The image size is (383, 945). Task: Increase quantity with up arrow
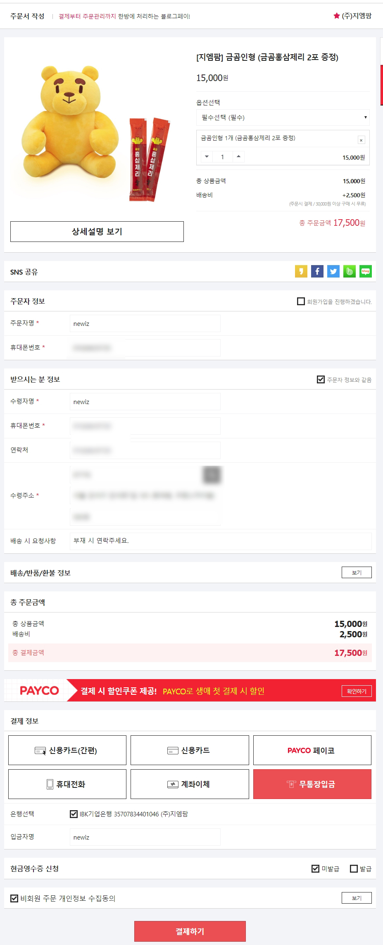238,157
